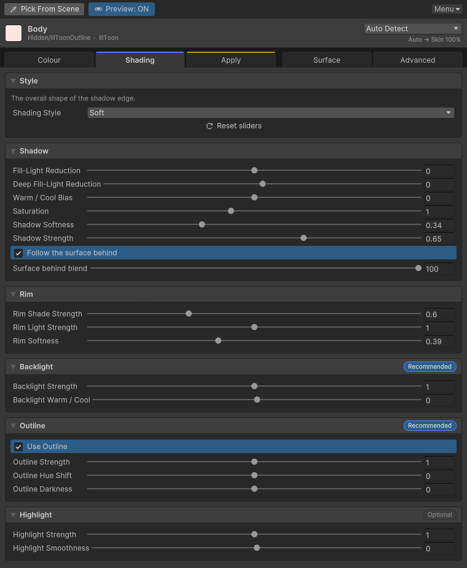Screen dimensions: 467x568
Task: Click the Rim Shade Strength field showing 0.6
Action: tap(439, 315)
